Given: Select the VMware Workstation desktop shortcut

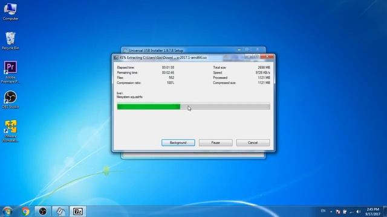Looking at the screenshot, I should [x=10, y=131].
